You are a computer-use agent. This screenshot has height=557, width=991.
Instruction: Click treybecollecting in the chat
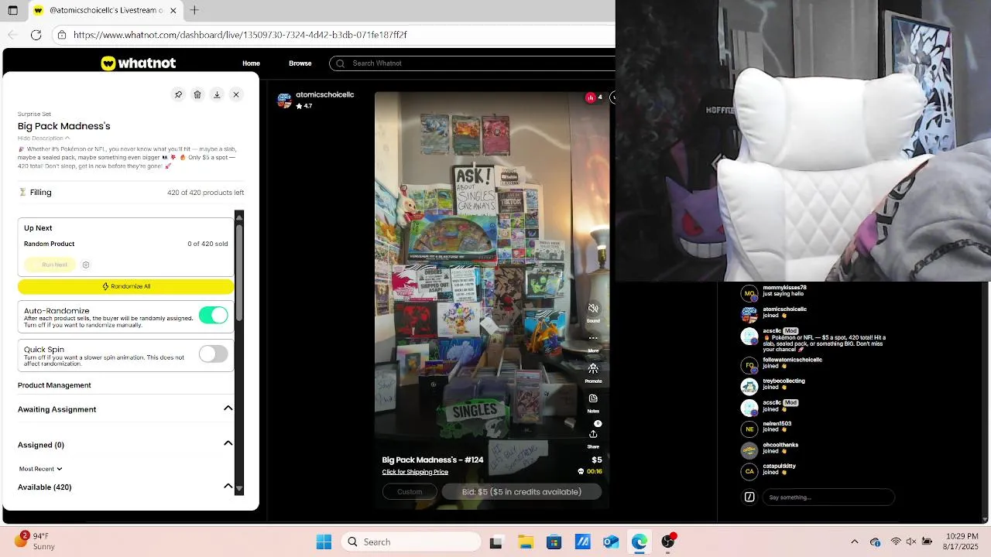click(x=784, y=381)
